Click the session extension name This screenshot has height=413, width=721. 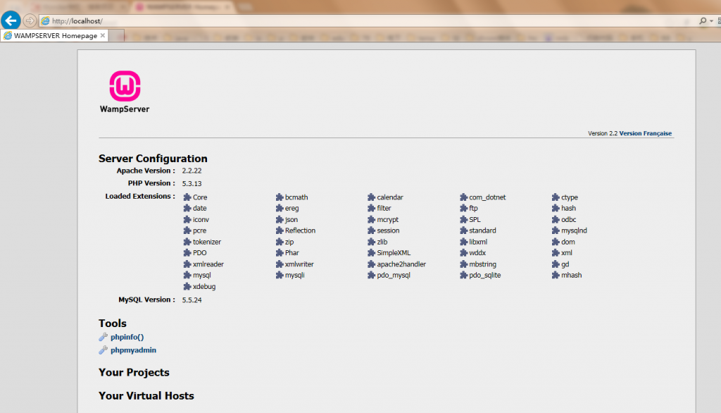click(x=388, y=230)
